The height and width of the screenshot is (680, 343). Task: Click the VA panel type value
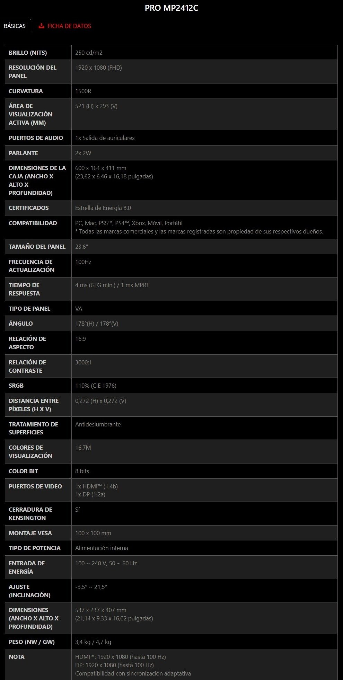(79, 309)
